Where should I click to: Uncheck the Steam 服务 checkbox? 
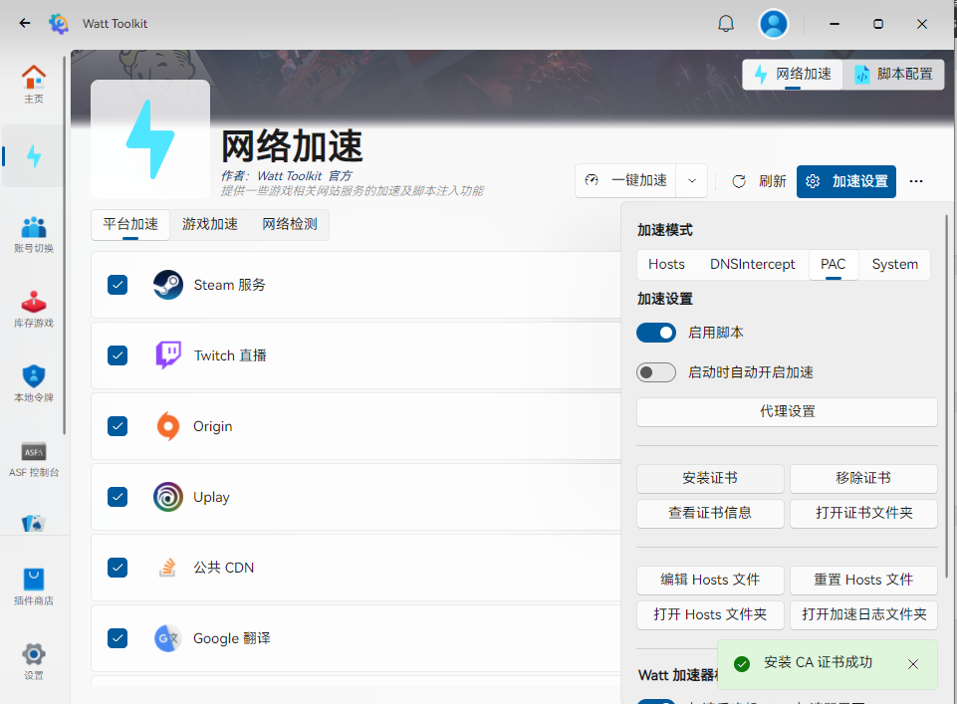point(118,285)
